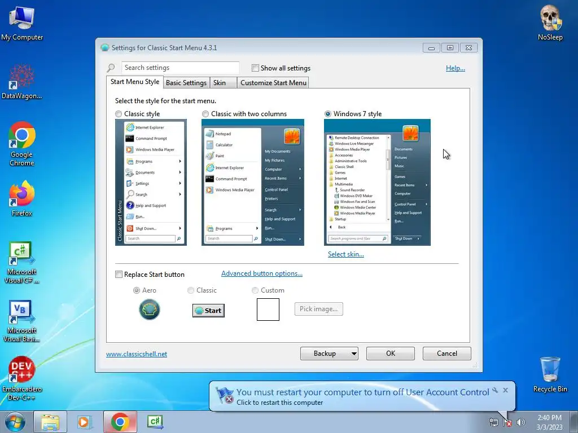Viewport: 578px width, 433px height.
Task: Switch to Chrome in the taskbar
Action: [120, 422]
